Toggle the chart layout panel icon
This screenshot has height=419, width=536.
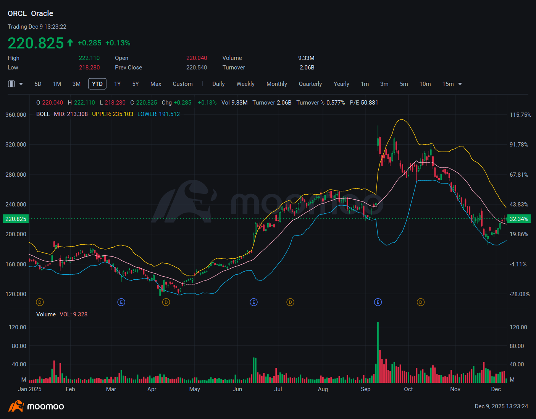point(11,84)
